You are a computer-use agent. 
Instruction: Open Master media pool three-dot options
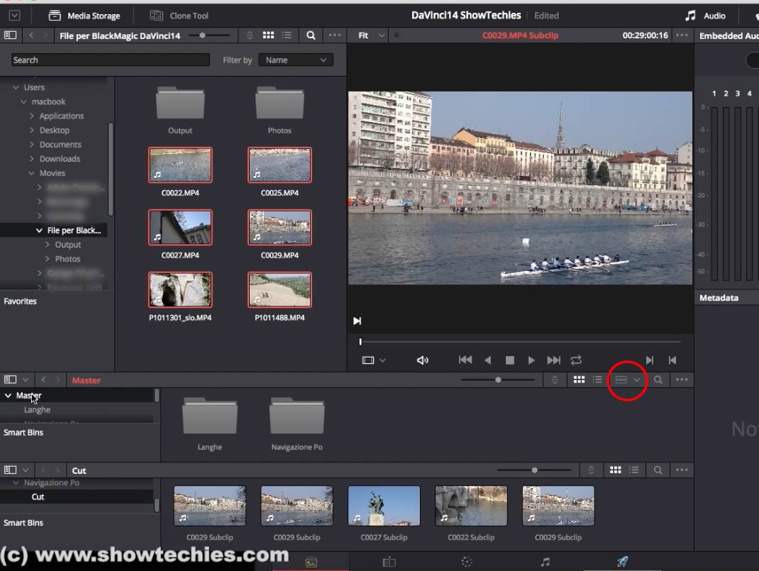(682, 380)
